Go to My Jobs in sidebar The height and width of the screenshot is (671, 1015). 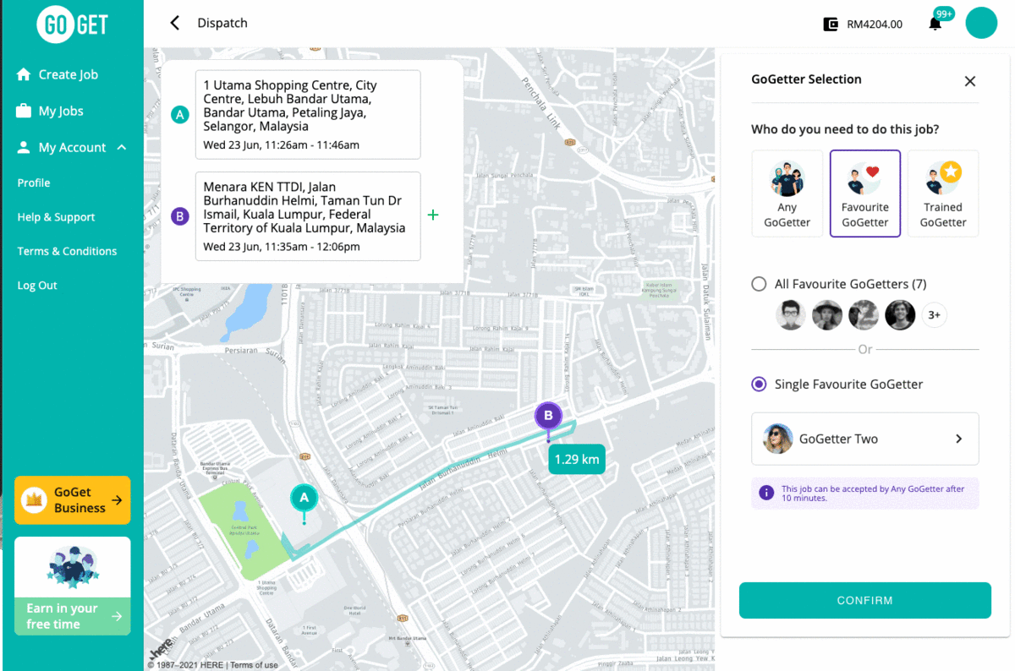(61, 111)
